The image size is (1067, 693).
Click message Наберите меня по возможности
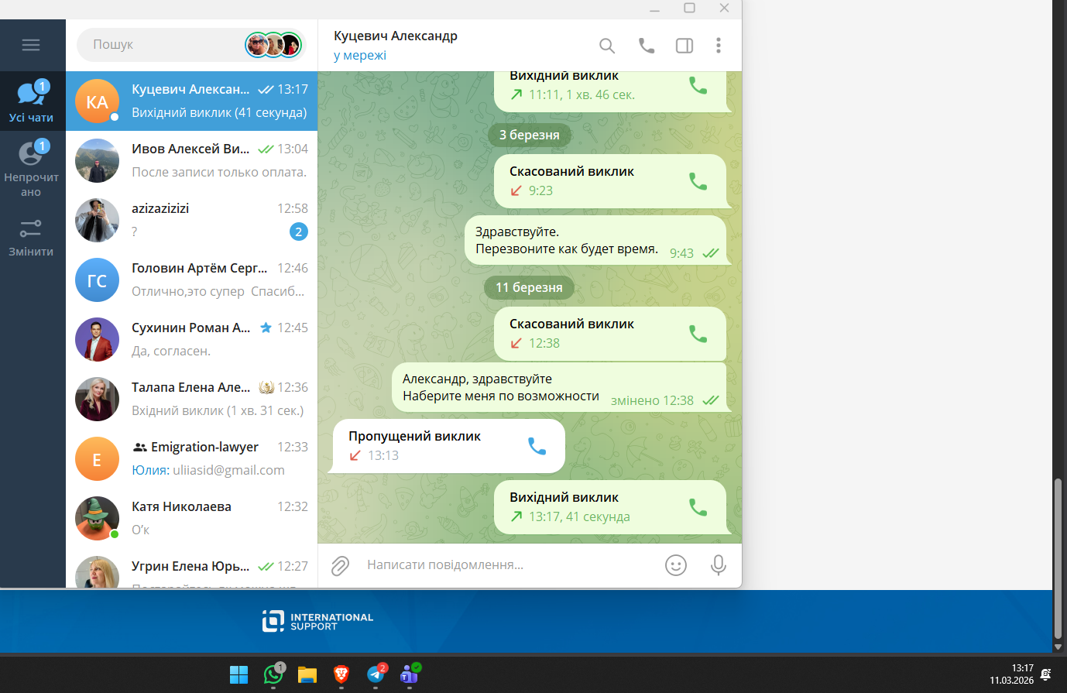[501, 396]
